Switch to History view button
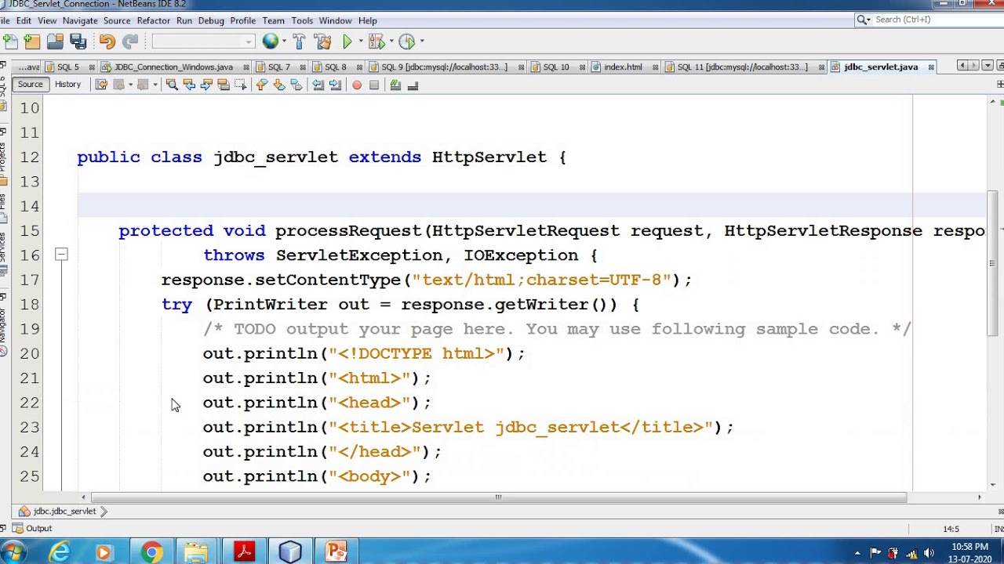 67,84
